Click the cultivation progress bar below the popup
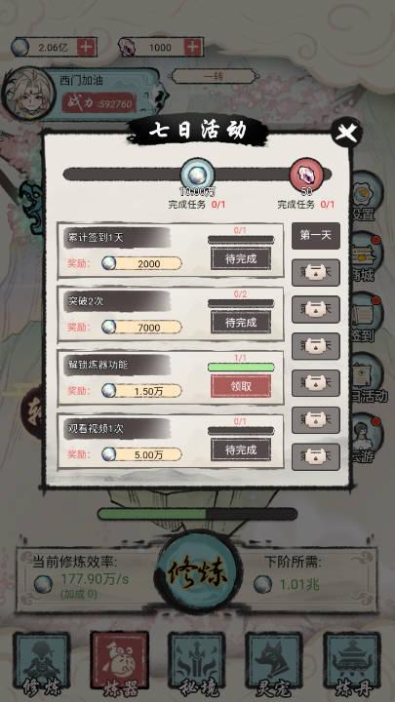395x702 pixels. tap(197, 514)
